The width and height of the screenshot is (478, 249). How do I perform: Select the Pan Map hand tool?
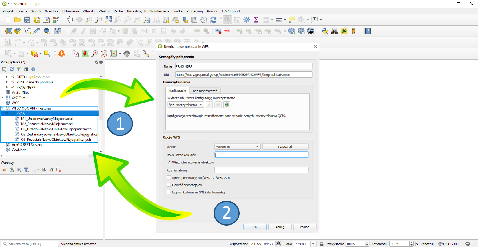(70, 20)
